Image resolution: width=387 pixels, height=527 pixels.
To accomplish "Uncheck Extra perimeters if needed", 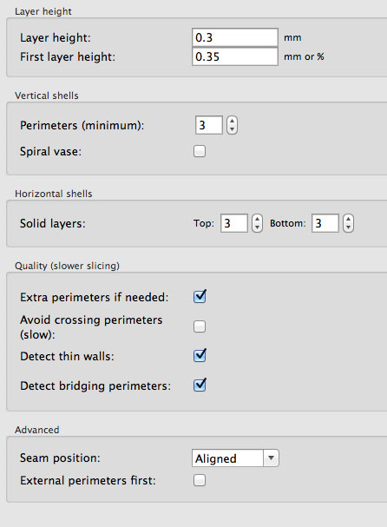I will pos(200,297).
